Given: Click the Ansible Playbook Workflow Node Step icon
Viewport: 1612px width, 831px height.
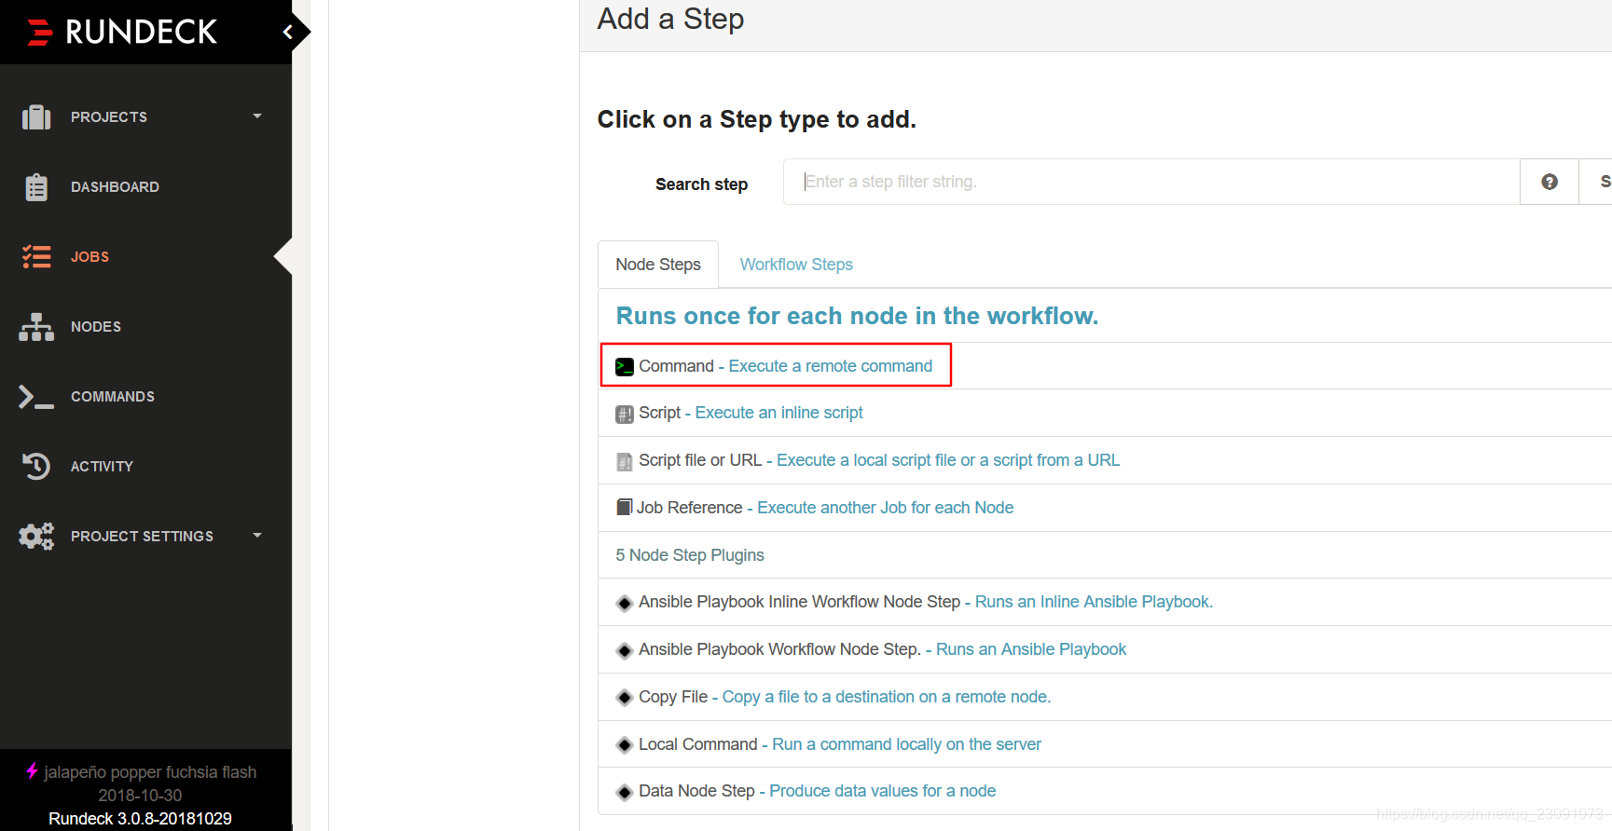Looking at the screenshot, I should click(x=625, y=651).
